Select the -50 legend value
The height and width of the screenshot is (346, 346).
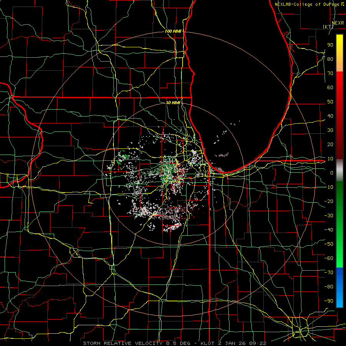[329, 244]
